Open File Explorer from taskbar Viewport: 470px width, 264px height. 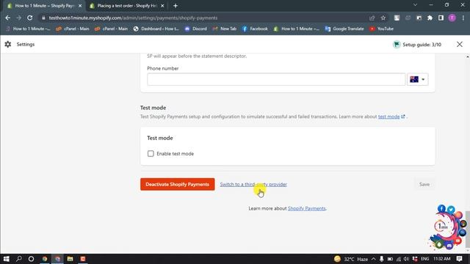click(70, 259)
